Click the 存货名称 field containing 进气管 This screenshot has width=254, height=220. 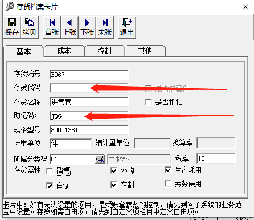[89, 102]
